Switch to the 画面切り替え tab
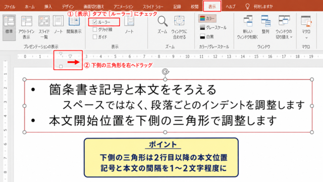The width and height of the screenshot is (323, 182). [x=94, y=7]
